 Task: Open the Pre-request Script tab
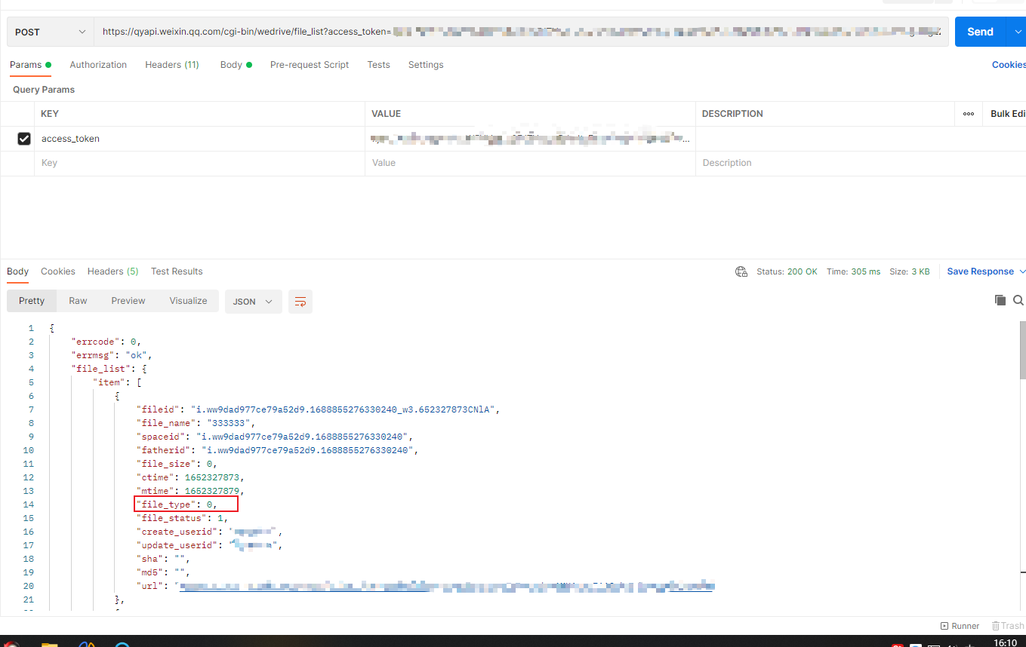pos(310,65)
